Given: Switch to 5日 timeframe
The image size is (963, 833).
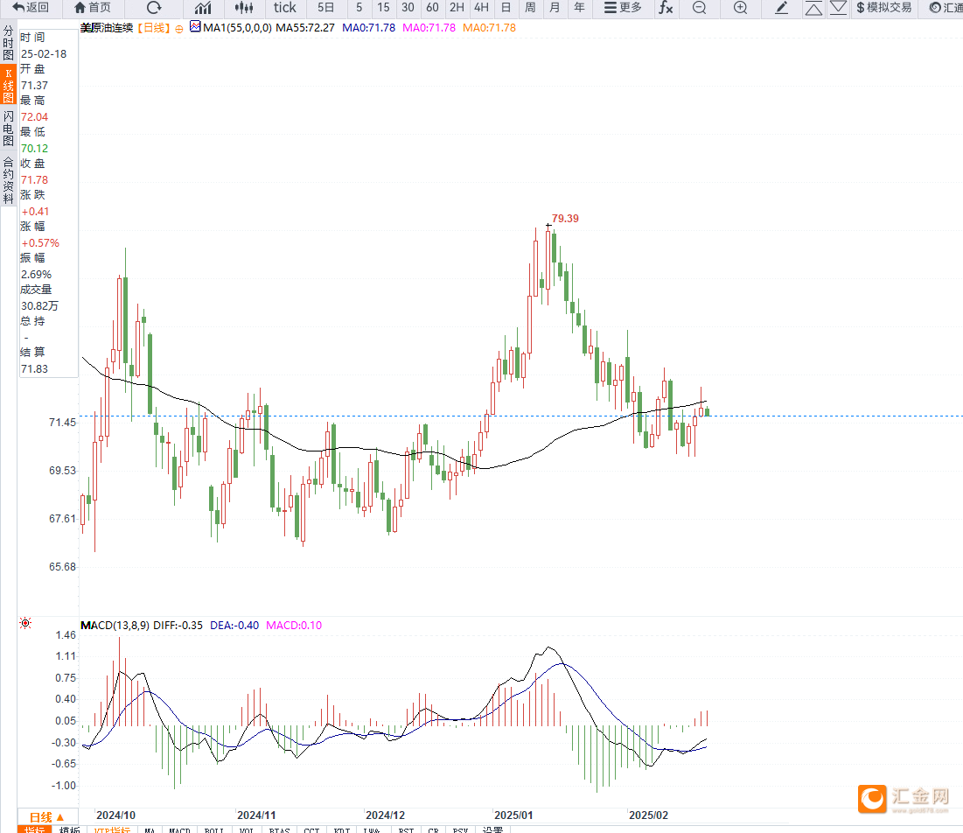Looking at the screenshot, I should (x=326, y=7).
